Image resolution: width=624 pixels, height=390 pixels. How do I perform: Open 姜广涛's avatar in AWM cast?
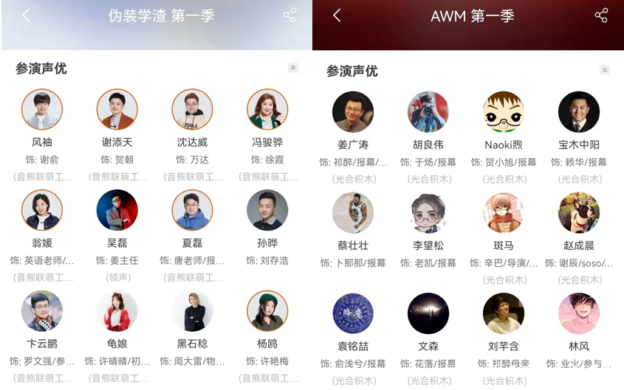[x=353, y=112]
